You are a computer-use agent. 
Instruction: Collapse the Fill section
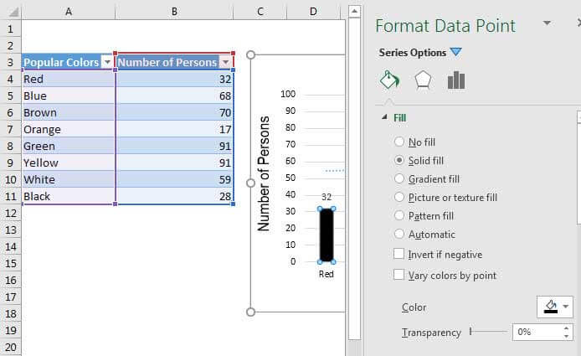tap(384, 117)
